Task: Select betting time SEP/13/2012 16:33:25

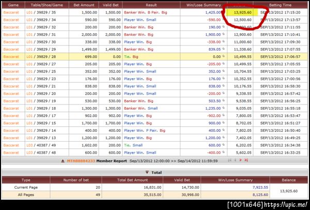Action: 281,153
